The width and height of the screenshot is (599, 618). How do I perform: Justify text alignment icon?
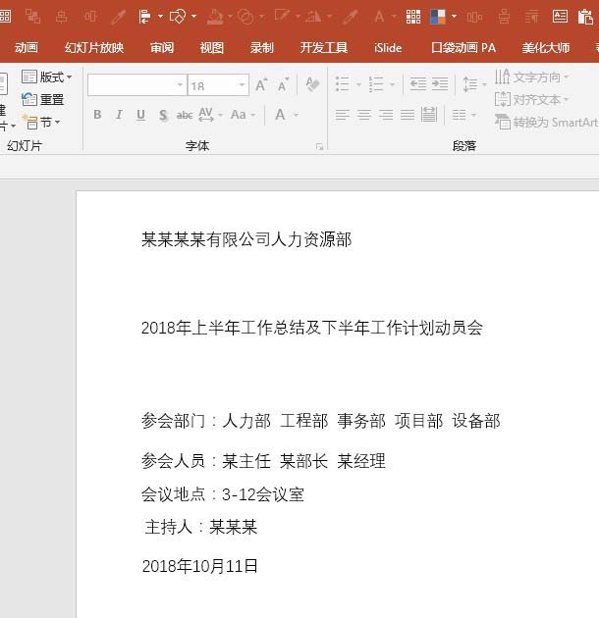pyautogui.click(x=408, y=115)
